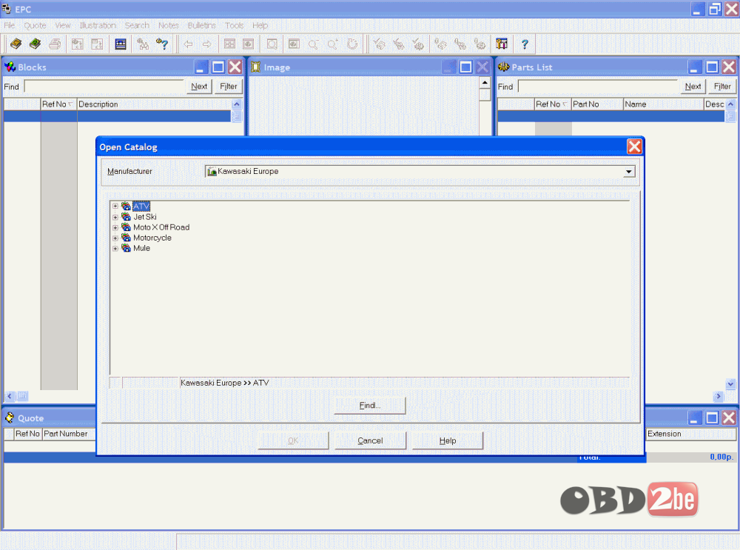740x550 pixels.
Task: Click Cancel in Open Catalog dialog
Action: [370, 440]
